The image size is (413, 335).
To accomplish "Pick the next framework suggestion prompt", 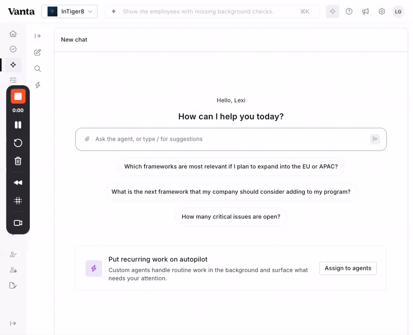I will pyautogui.click(x=231, y=192).
